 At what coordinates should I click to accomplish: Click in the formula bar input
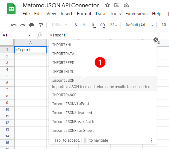click(108, 35)
